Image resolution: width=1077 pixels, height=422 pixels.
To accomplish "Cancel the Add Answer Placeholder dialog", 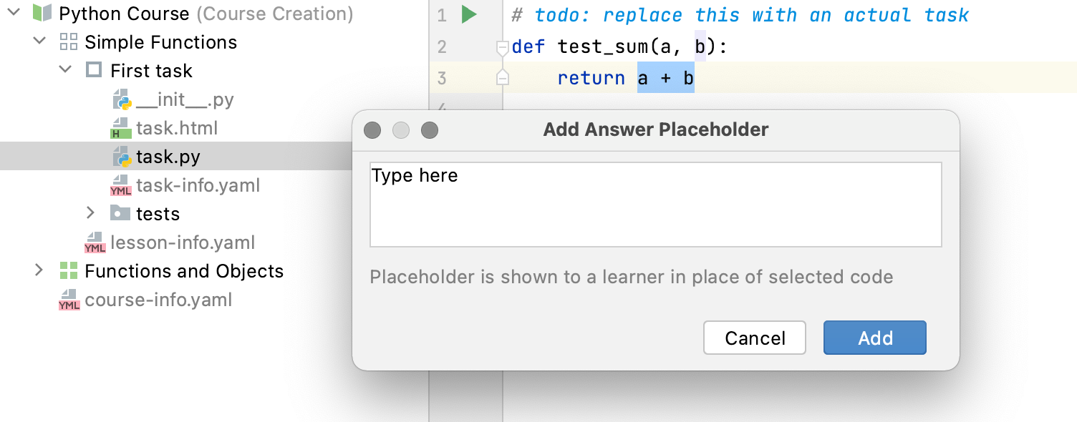I will [755, 338].
